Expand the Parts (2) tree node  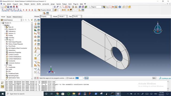[x=5, y=27]
